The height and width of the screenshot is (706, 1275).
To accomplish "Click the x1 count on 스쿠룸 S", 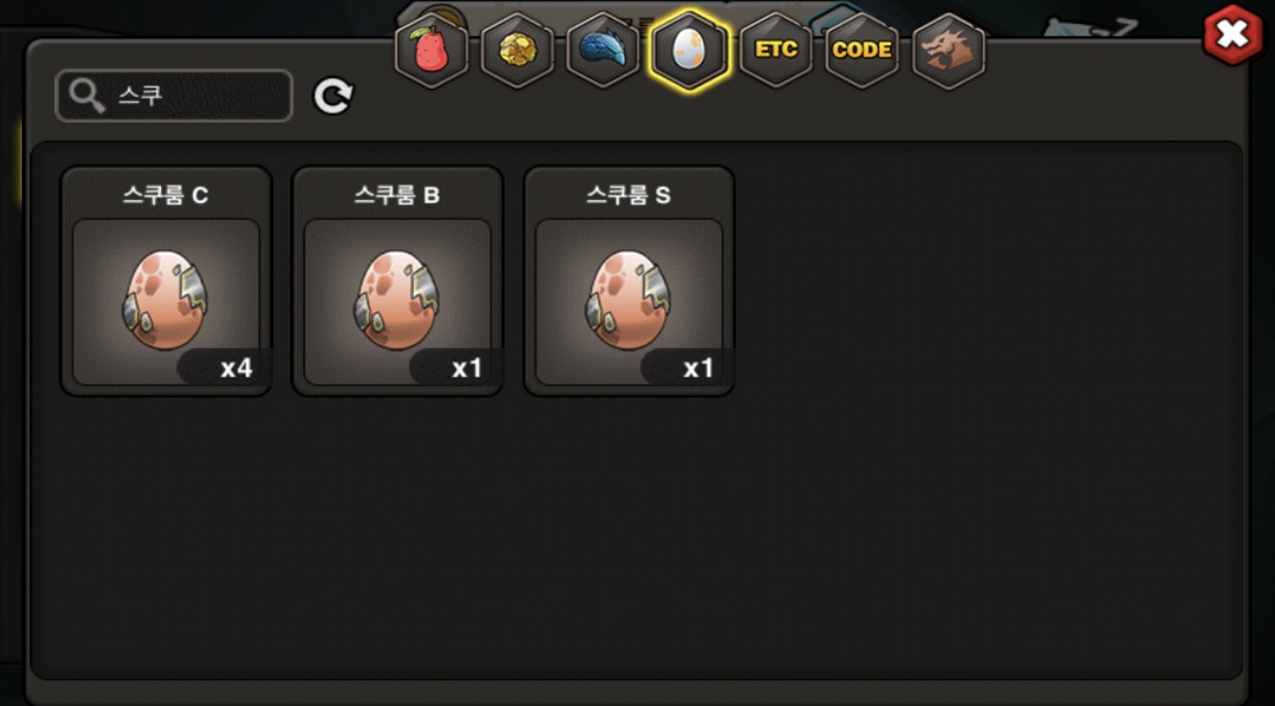I will (x=699, y=368).
